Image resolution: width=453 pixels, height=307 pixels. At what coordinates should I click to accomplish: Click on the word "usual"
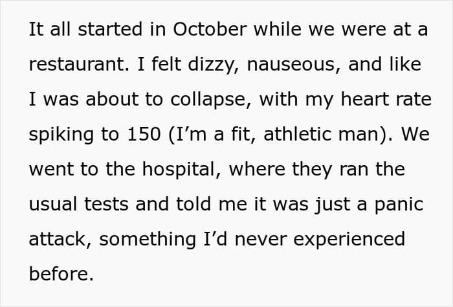[x=53, y=204]
